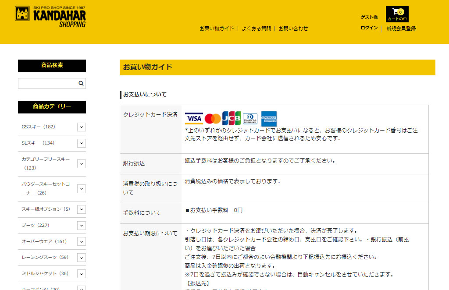Click the American Express logo

coord(269,119)
